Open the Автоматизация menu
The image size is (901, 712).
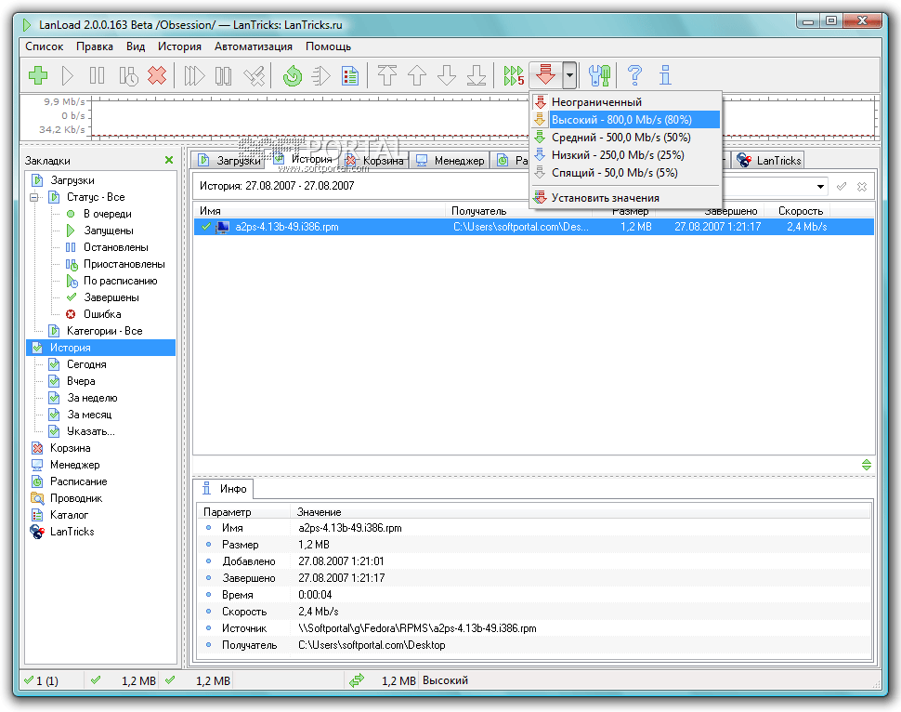click(x=254, y=46)
